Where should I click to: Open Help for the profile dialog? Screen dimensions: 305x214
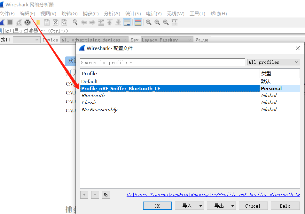click(x=285, y=206)
